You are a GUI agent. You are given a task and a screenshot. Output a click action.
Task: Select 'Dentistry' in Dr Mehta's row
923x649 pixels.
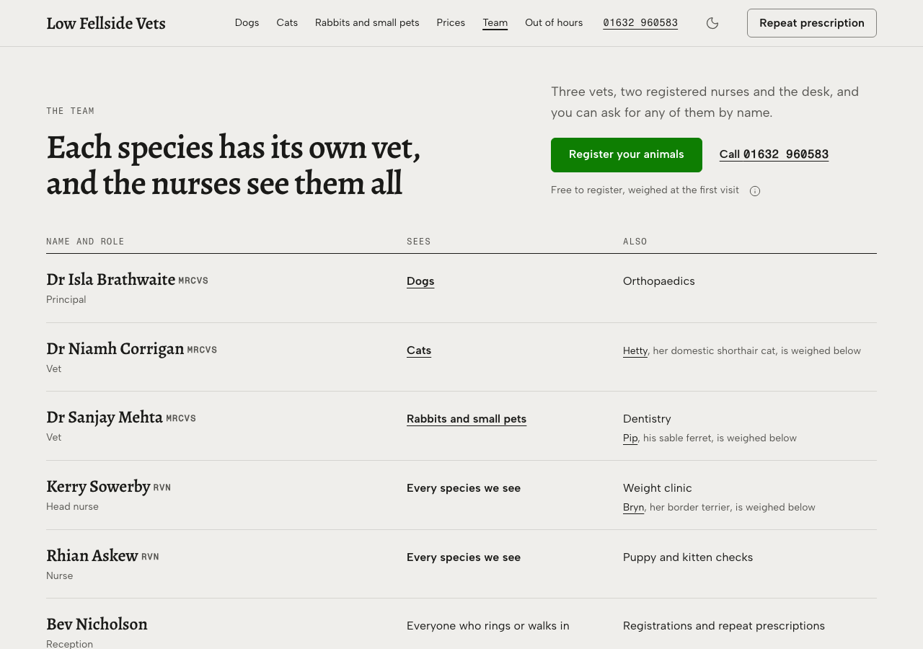click(x=647, y=419)
